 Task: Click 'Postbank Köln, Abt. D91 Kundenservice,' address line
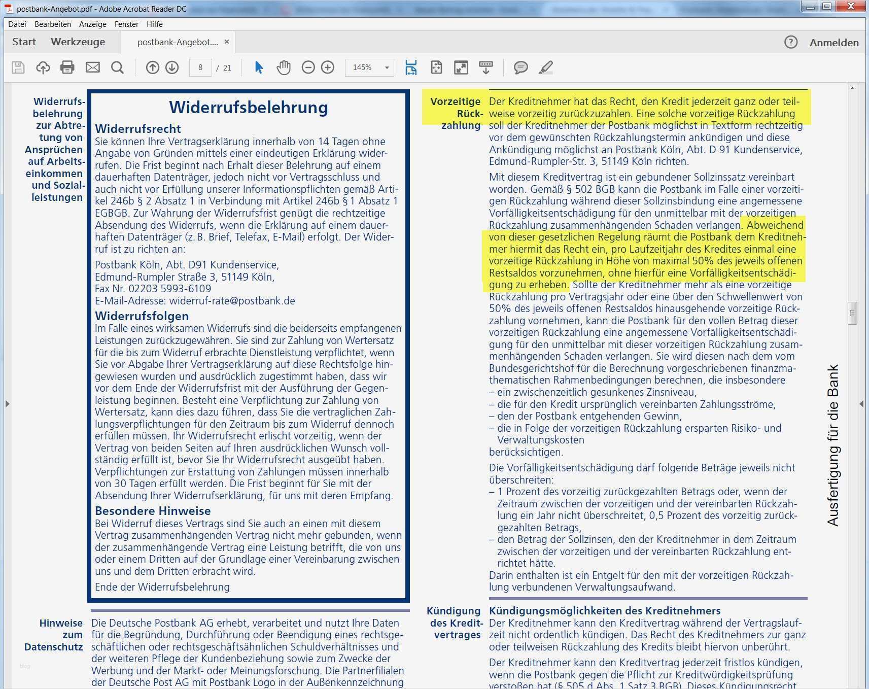tap(187, 265)
